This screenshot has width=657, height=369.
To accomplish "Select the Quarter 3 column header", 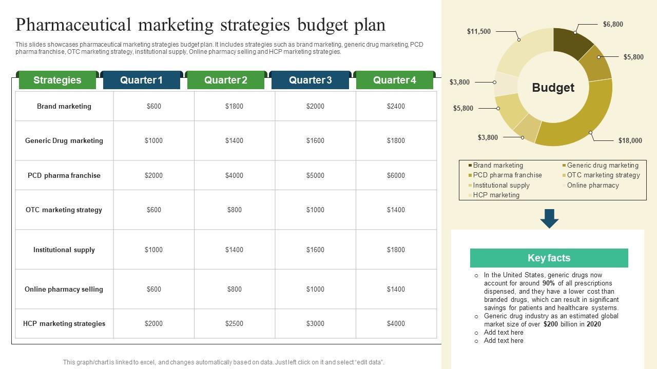I will [310, 80].
